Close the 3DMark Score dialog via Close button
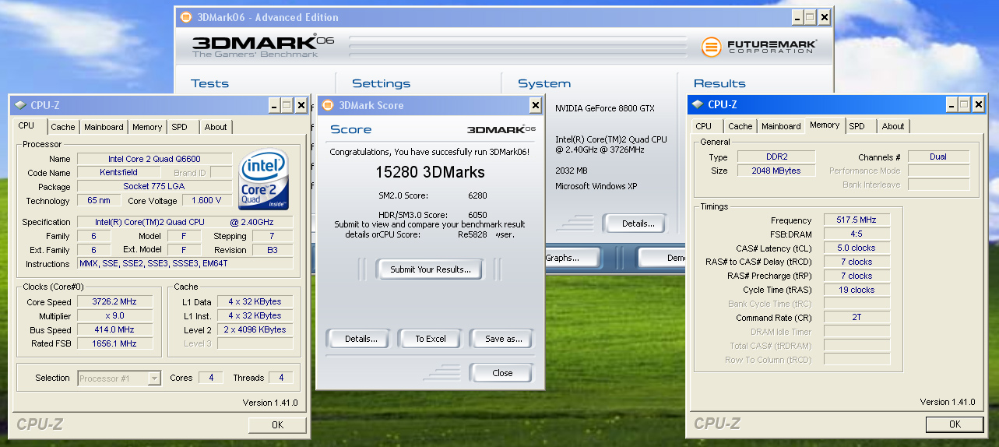Screen dimensions: 999x447 502,373
